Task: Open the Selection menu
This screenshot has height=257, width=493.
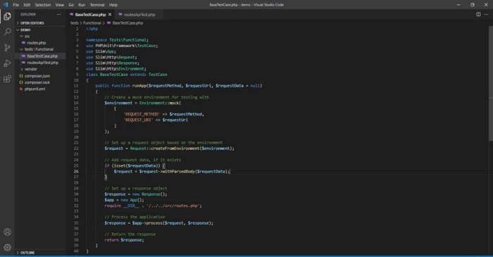Action: click(x=43, y=5)
